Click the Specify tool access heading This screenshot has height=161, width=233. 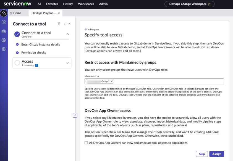point(103,35)
